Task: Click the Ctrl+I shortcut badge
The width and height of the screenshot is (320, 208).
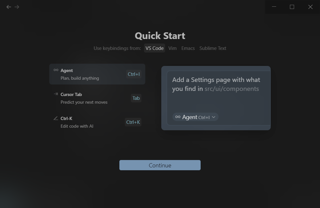Action: 134,74
